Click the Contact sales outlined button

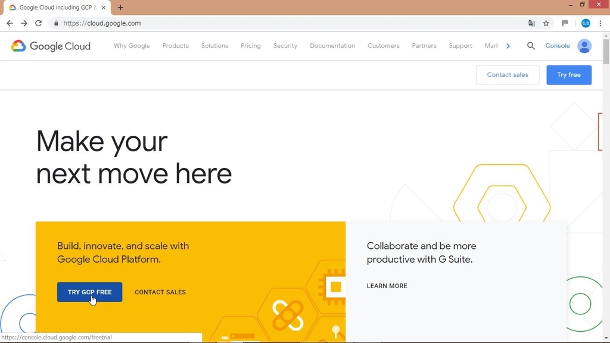pos(508,74)
